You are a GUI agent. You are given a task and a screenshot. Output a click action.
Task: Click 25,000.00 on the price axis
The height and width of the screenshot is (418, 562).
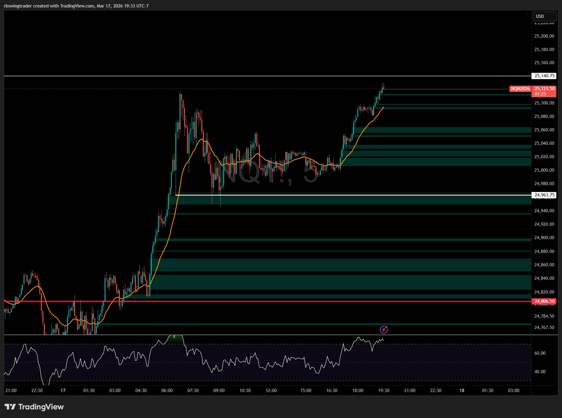pos(544,170)
